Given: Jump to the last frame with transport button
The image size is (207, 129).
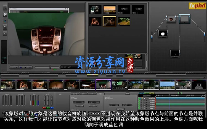Looking at the screenshot, I should 30,67.
